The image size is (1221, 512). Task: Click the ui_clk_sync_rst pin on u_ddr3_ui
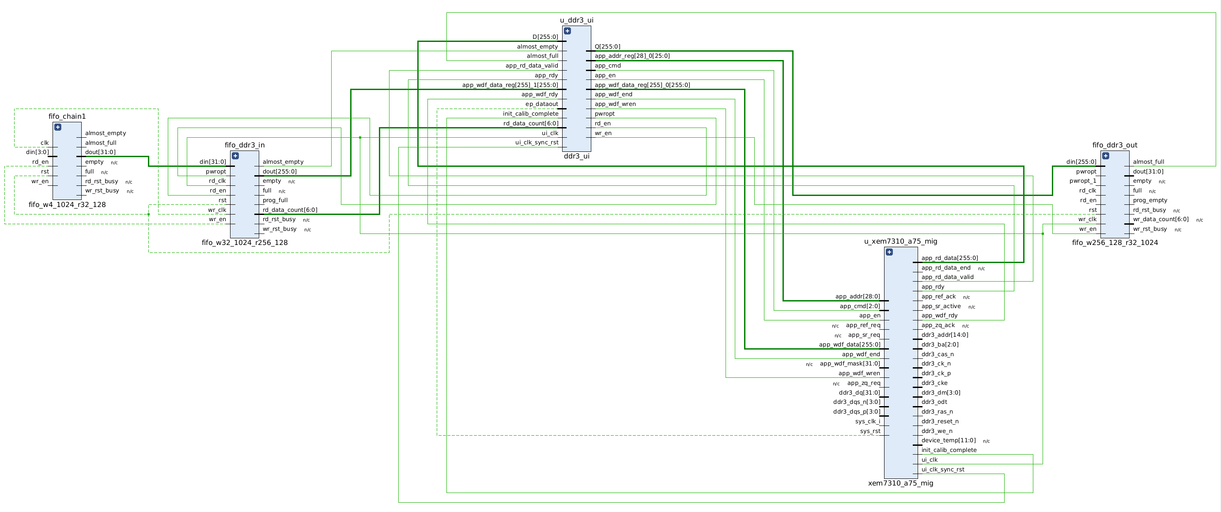pyautogui.click(x=537, y=143)
